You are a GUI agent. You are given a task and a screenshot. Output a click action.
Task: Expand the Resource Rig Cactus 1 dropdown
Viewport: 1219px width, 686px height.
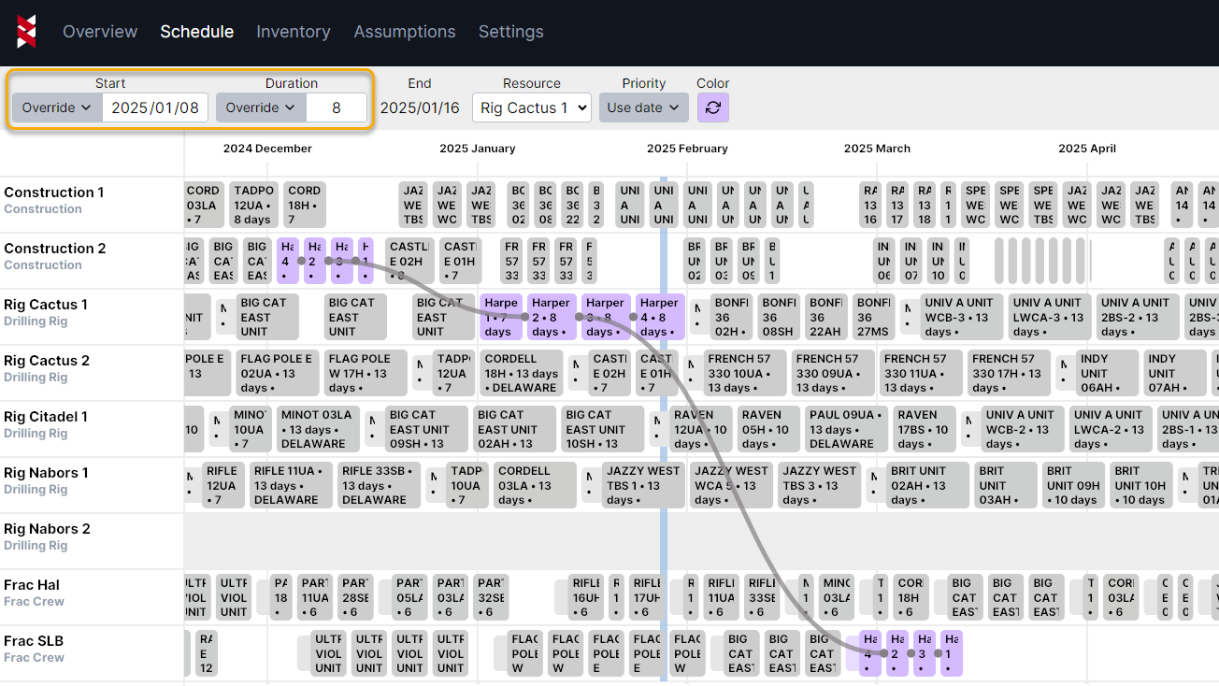[531, 107]
